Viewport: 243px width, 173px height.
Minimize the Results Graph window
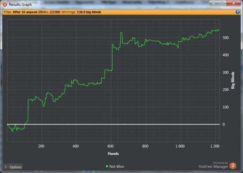click(214, 3)
